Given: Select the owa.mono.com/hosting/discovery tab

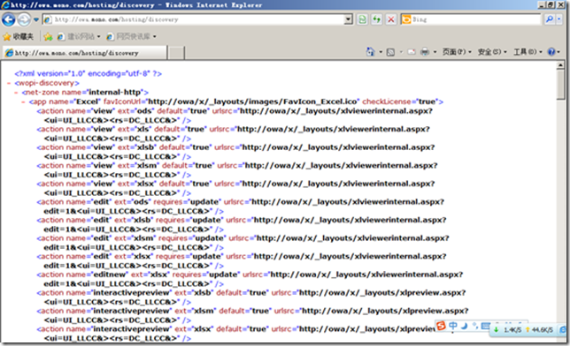Looking at the screenshot, I should click(x=84, y=53).
